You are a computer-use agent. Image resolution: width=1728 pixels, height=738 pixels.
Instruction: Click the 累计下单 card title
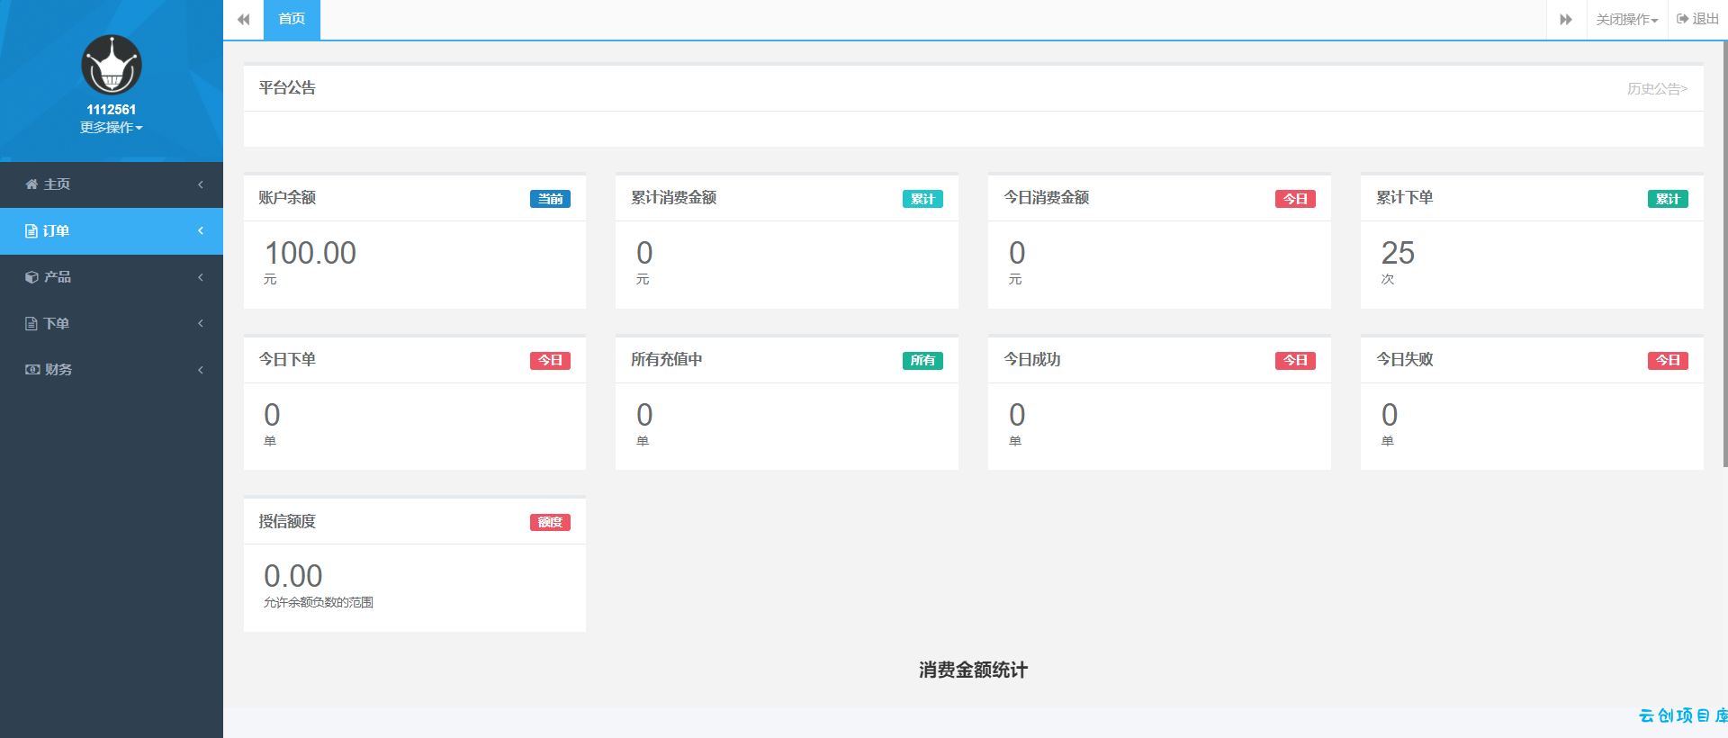tap(1405, 197)
